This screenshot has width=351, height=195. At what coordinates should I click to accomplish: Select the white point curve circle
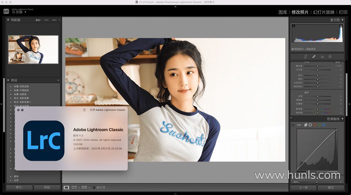coord(310,125)
